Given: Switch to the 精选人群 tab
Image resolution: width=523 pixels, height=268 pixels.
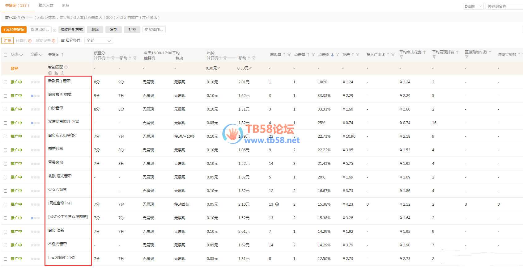Looking at the screenshot, I should click(46, 6).
